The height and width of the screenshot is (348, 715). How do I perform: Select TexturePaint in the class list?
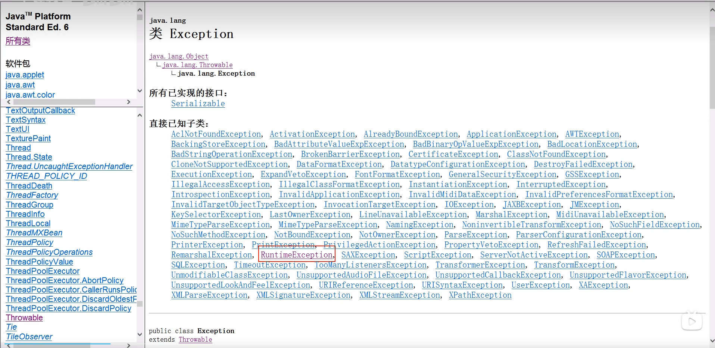[x=28, y=139]
